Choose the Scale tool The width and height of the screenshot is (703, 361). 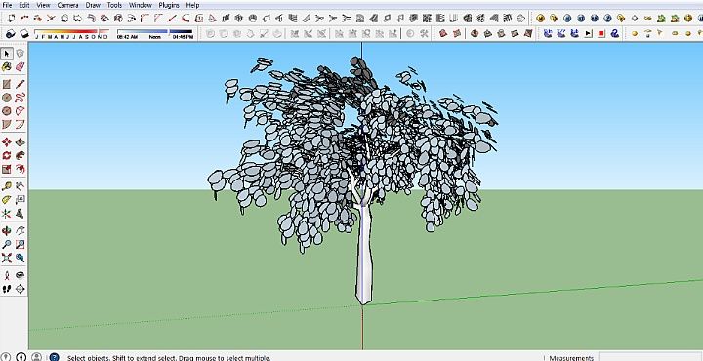pos(6,169)
